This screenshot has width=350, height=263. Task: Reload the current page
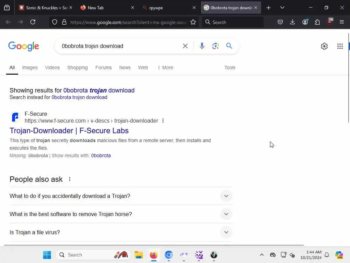click(x=33, y=22)
